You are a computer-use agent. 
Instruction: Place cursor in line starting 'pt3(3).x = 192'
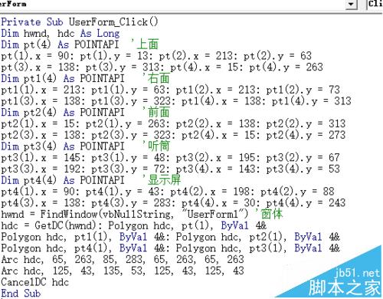tap(170, 169)
